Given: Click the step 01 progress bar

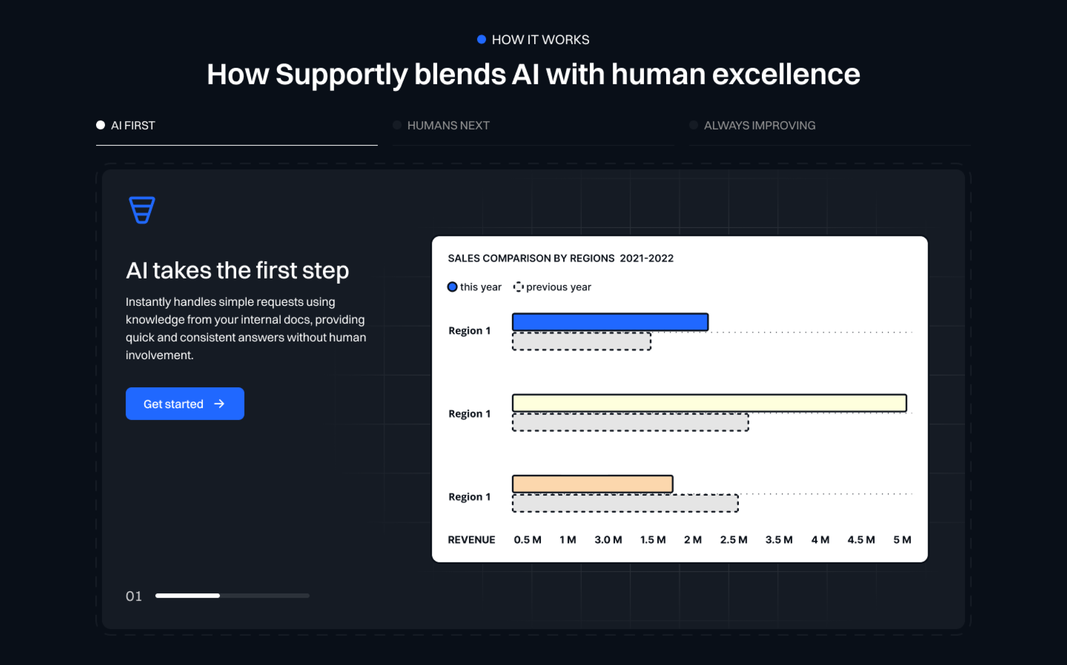Looking at the screenshot, I should click(x=232, y=596).
